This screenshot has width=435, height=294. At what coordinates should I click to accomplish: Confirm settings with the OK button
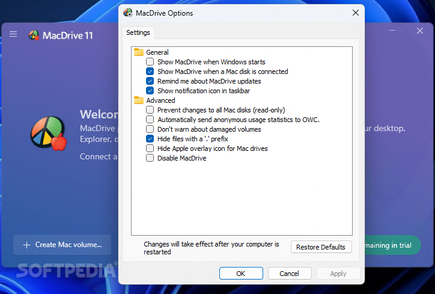point(241,274)
